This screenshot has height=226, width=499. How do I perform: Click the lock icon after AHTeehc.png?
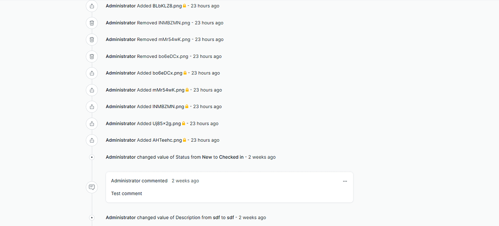(185, 140)
